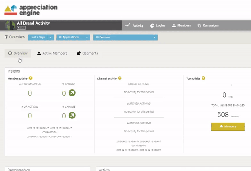Select the Overview tab

click(18, 53)
